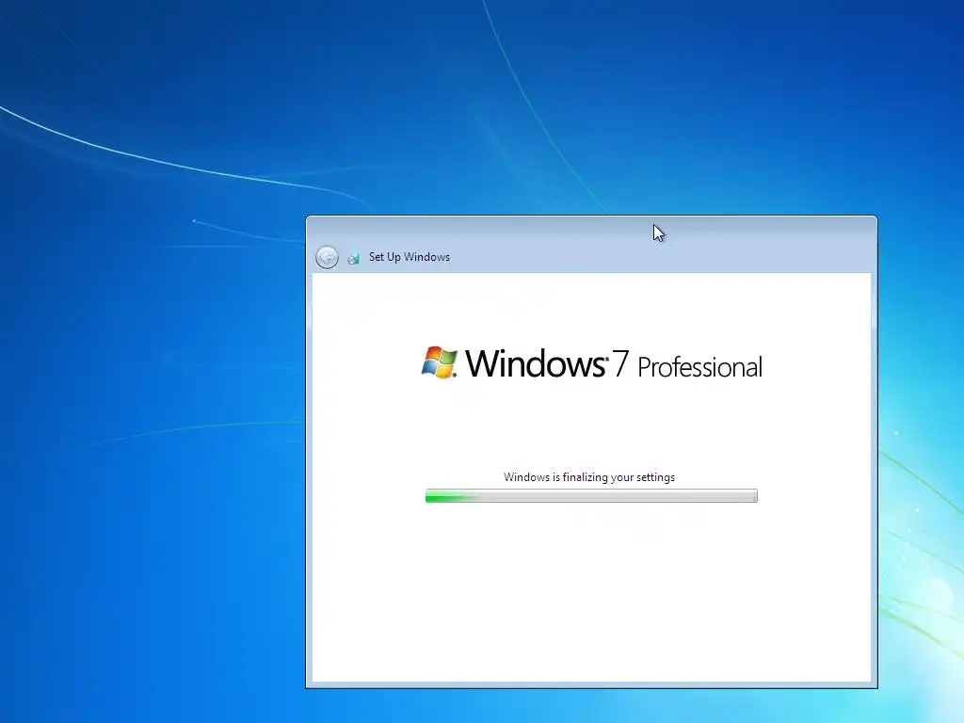This screenshot has height=723, width=964.
Task: Click the green setup progress bar
Action: coord(591,495)
